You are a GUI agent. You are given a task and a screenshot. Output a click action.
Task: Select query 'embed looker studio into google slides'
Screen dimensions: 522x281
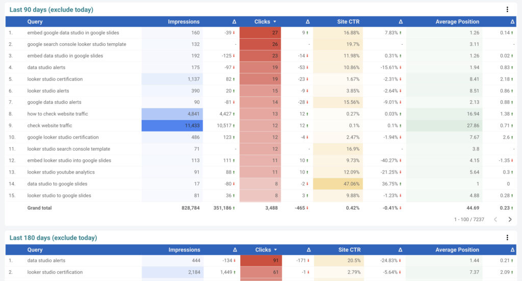(69, 160)
